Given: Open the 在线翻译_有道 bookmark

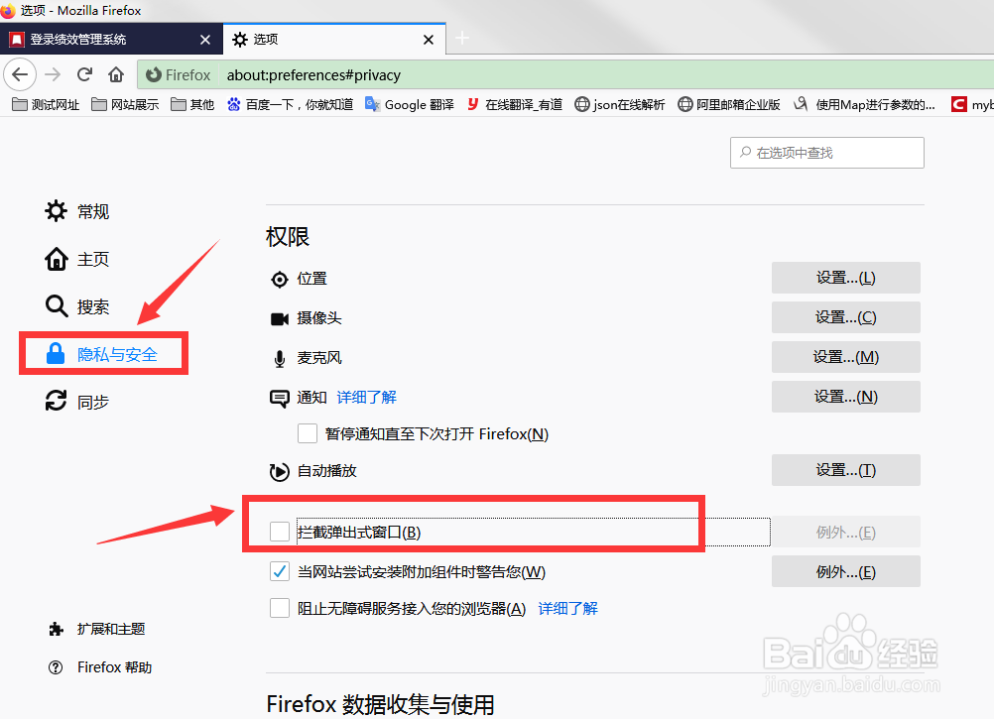Looking at the screenshot, I should [x=515, y=104].
